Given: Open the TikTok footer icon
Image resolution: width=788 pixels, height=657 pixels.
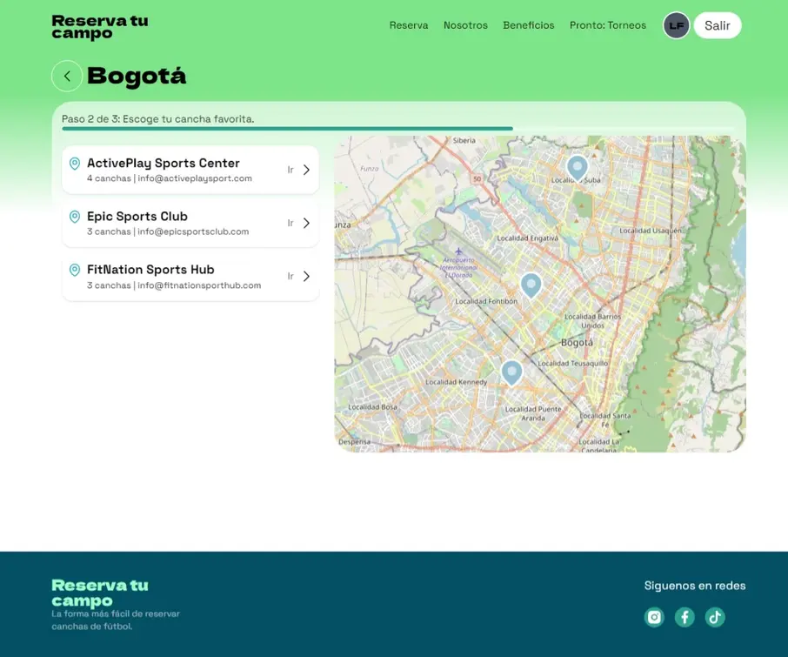Looking at the screenshot, I should (x=715, y=617).
